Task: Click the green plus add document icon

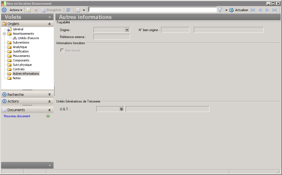Action: click(48, 116)
